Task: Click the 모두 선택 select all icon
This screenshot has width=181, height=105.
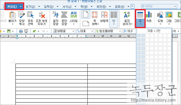Action: (x=30, y=18)
